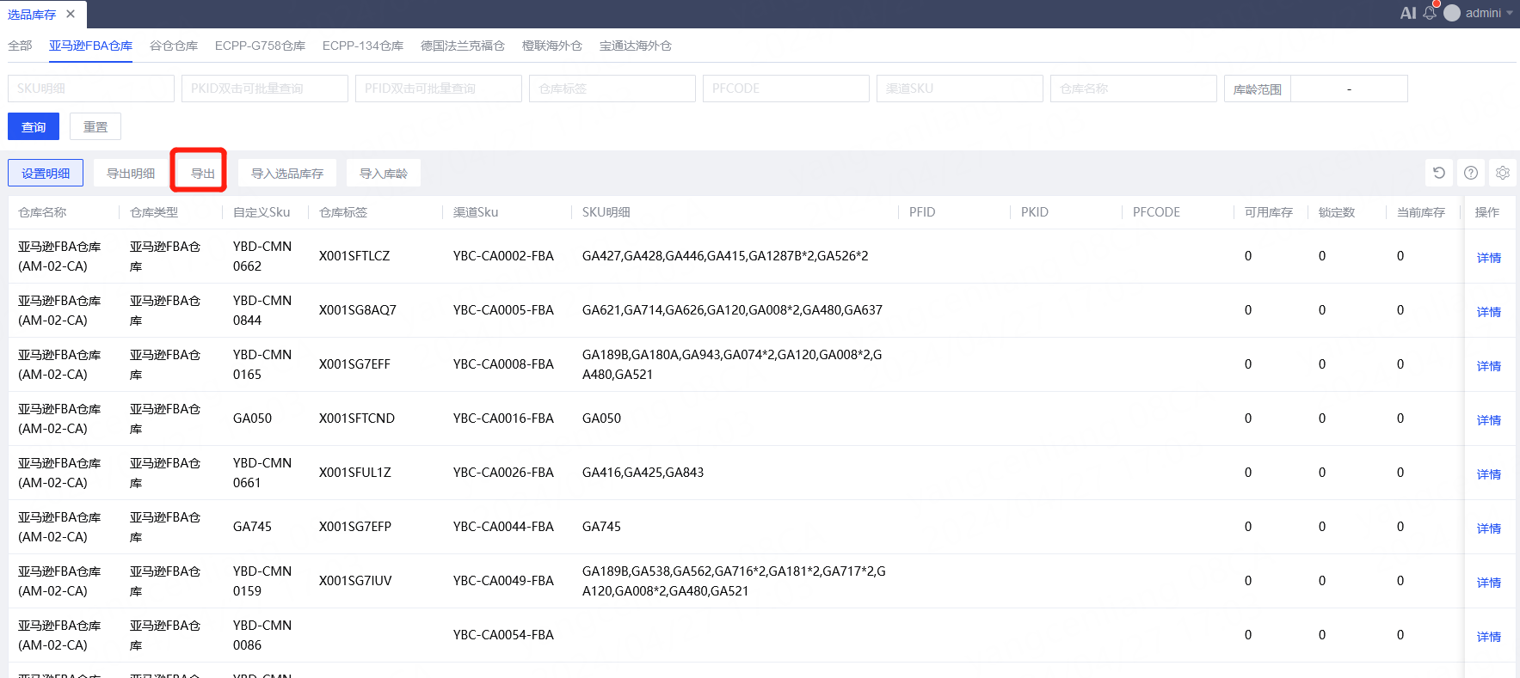Open the AI assistant icon

(x=1407, y=13)
